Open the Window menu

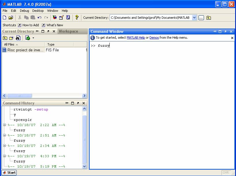(x=53, y=11)
